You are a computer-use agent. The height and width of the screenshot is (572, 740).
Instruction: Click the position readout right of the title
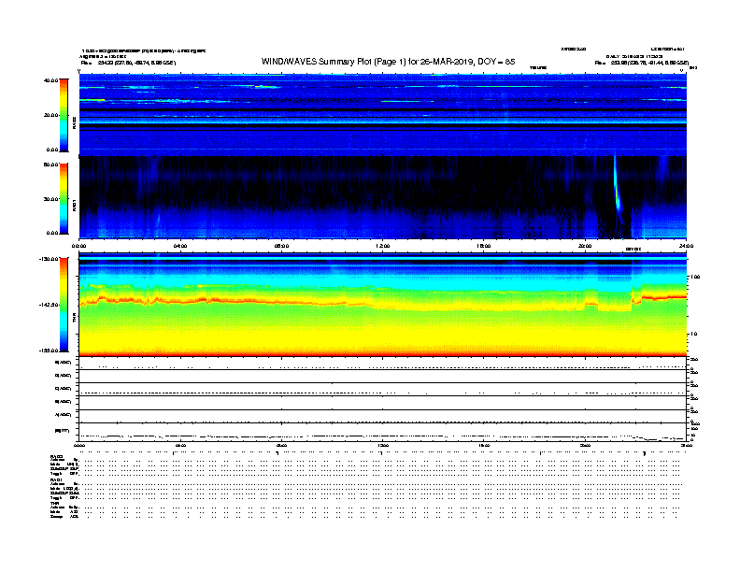point(642,63)
